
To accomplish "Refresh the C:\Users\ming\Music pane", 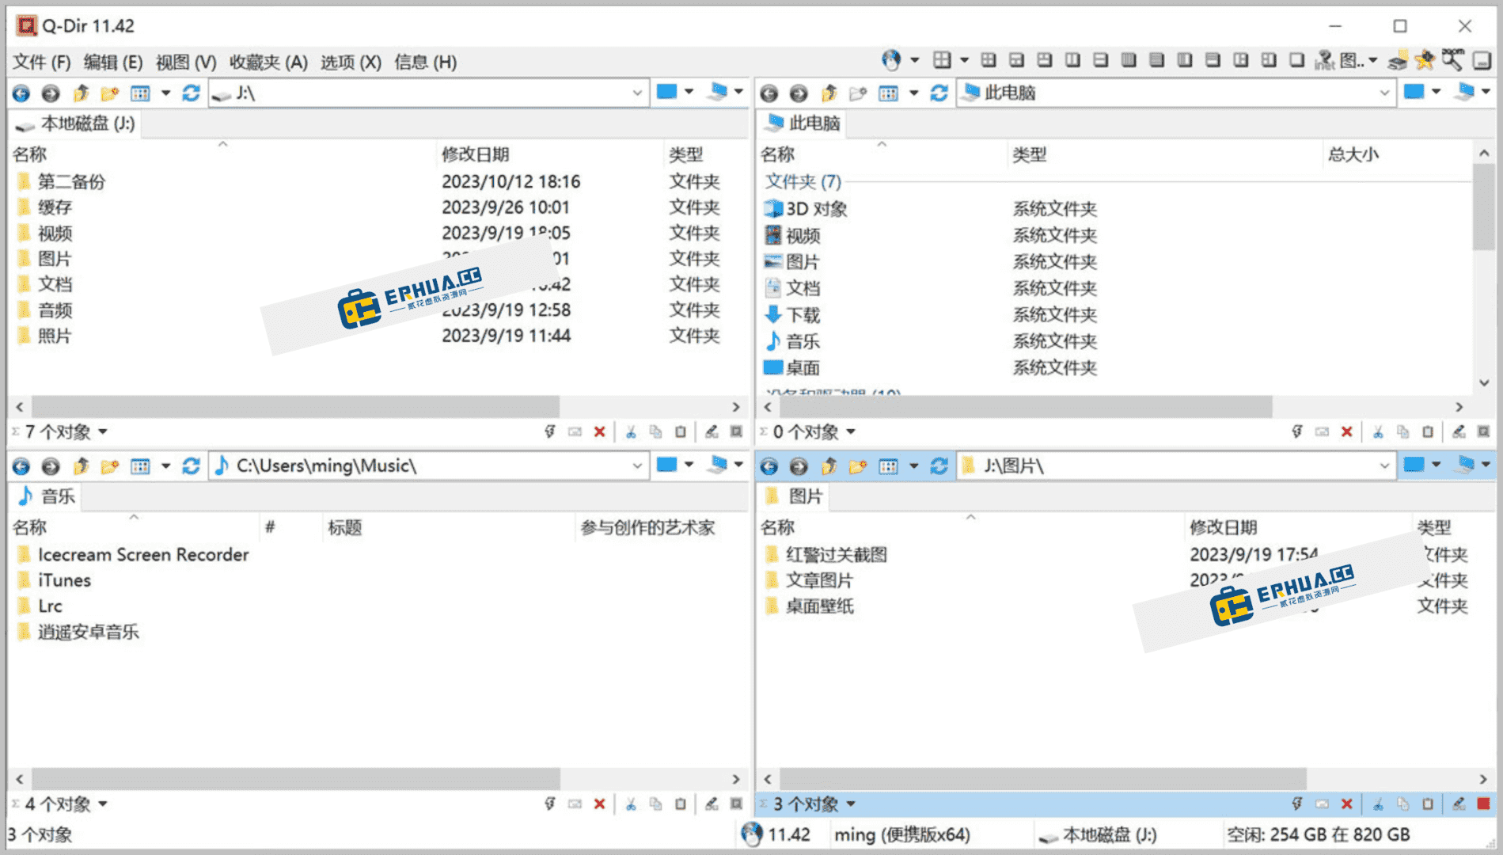I will tap(191, 466).
